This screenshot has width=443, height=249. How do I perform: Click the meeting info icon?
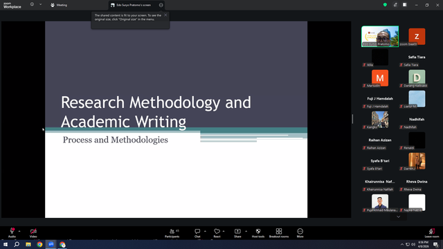[33, 4]
